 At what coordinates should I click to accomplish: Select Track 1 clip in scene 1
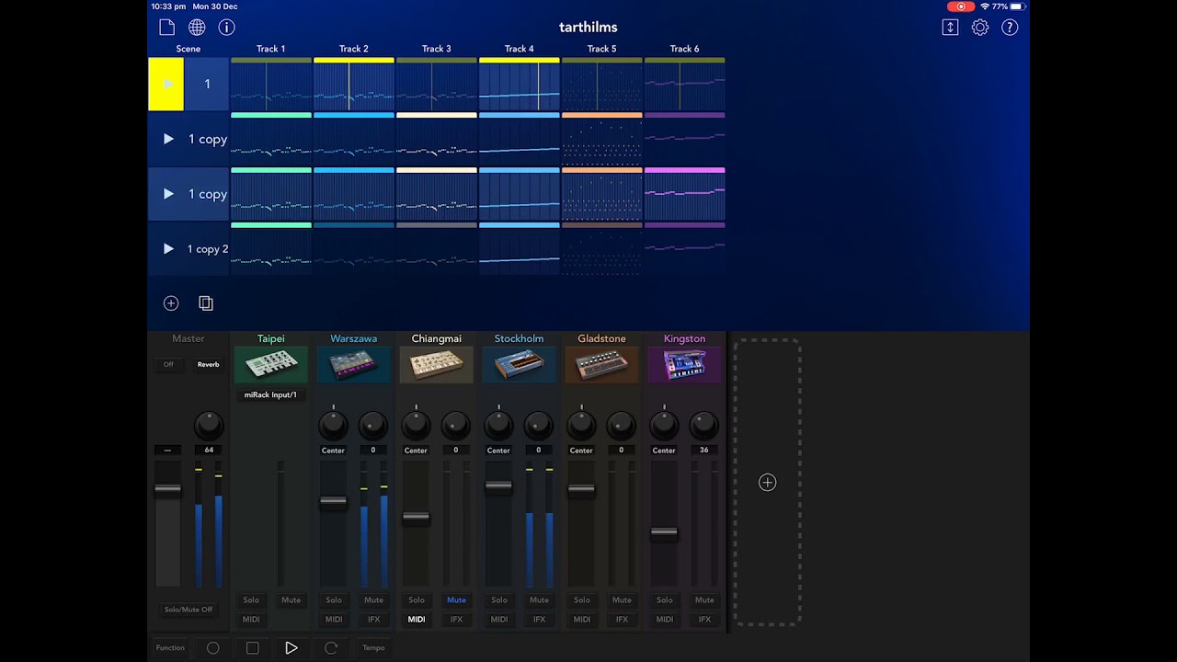(x=271, y=85)
